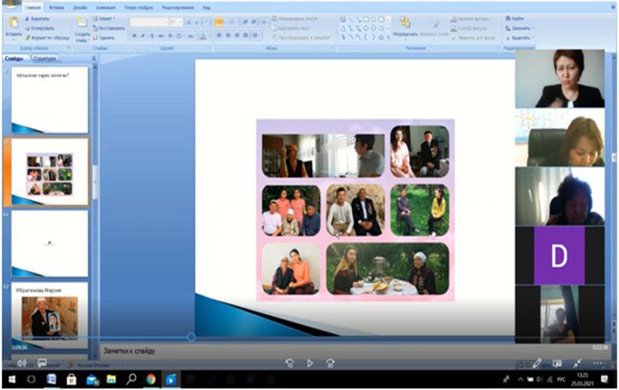Viewport: 619px width, 390px height.
Task: Toggle center text alignment
Action: (x=228, y=36)
